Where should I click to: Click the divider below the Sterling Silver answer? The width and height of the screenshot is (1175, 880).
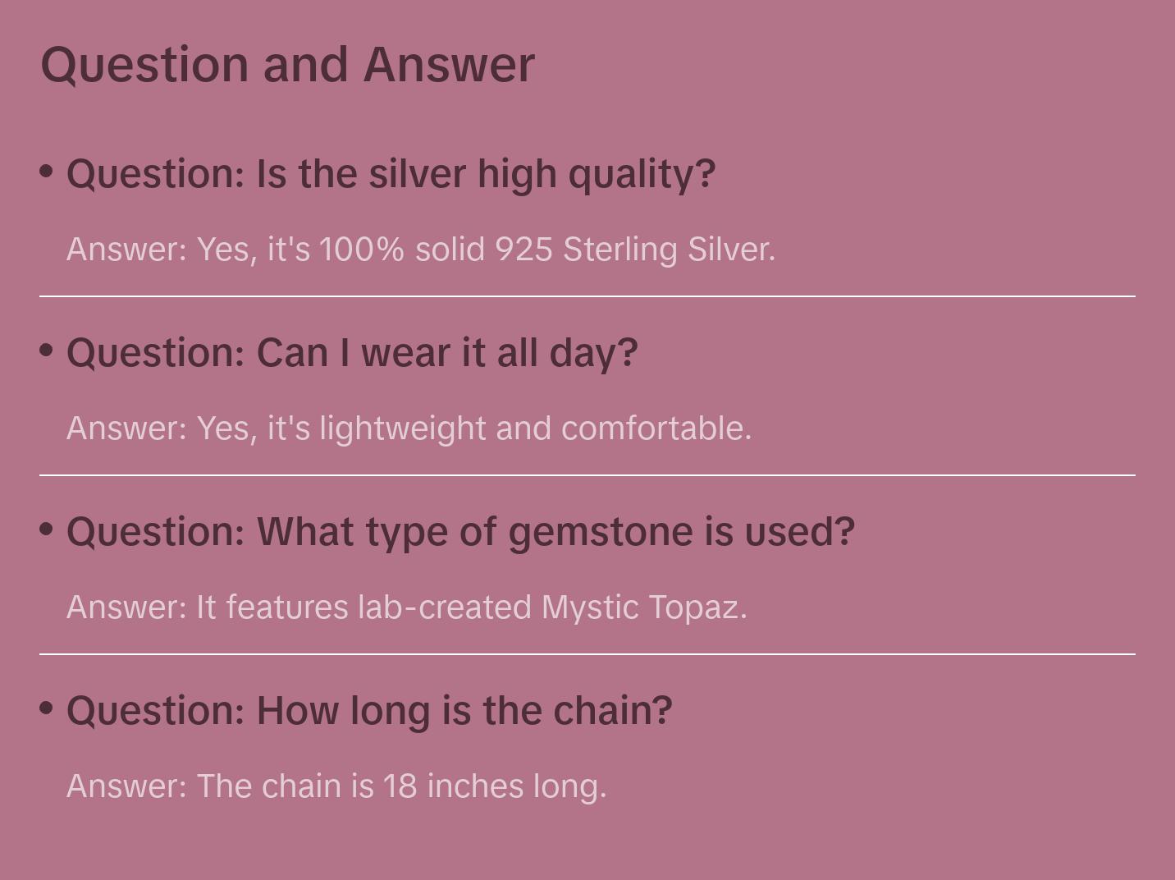click(587, 296)
